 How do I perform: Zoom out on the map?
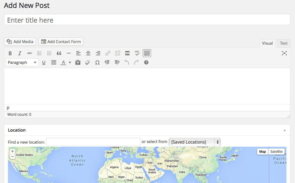click(13, 156)
